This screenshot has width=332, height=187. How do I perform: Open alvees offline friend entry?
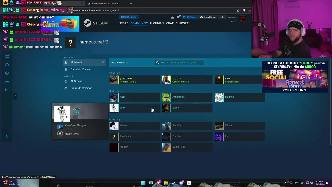pos(135,126)
